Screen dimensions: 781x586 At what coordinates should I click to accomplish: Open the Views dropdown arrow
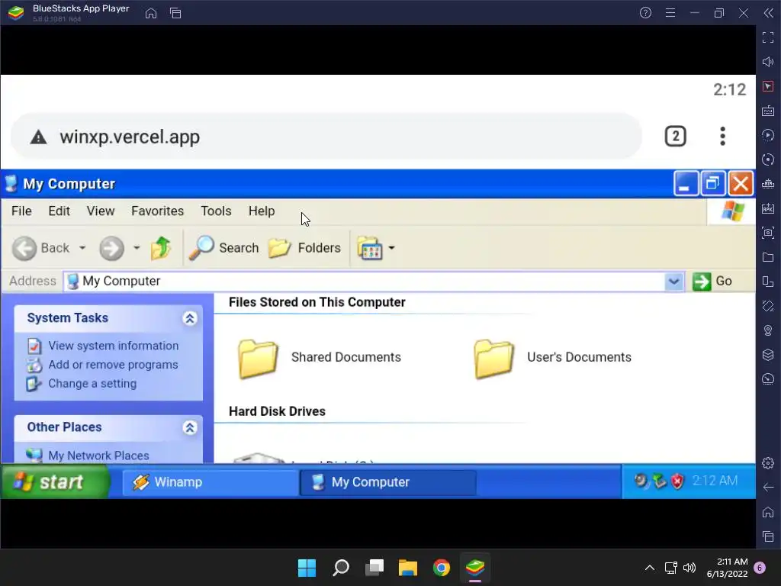(x=391, y=248)
